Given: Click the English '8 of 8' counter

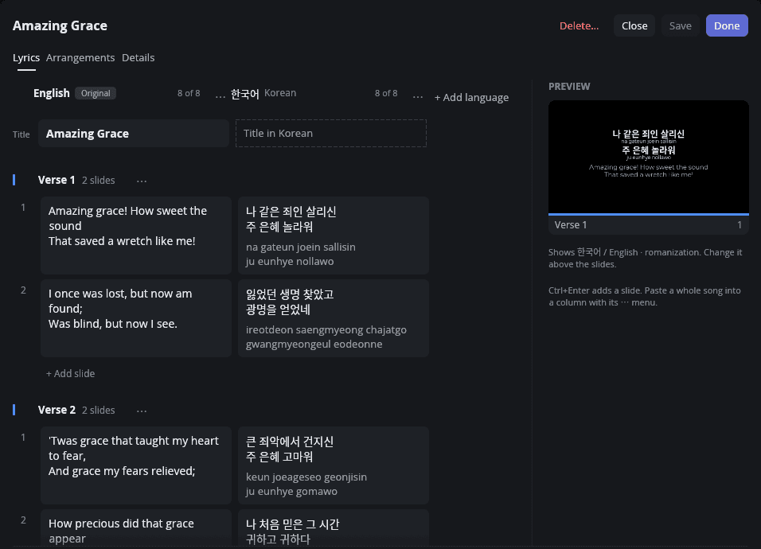Looking at the screenshot, I should click(x=189, y=93).
